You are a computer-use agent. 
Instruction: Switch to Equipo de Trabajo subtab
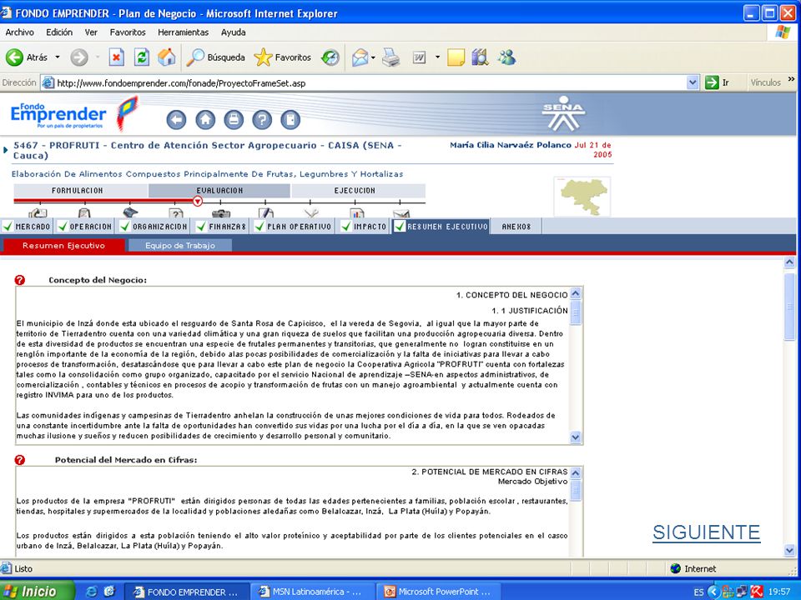pos(180,245)
